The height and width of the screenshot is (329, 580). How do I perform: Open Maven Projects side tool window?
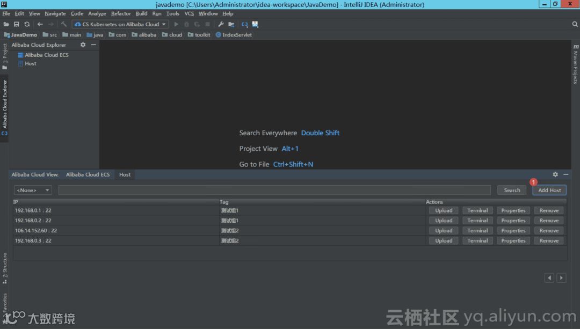click(576, 64)
